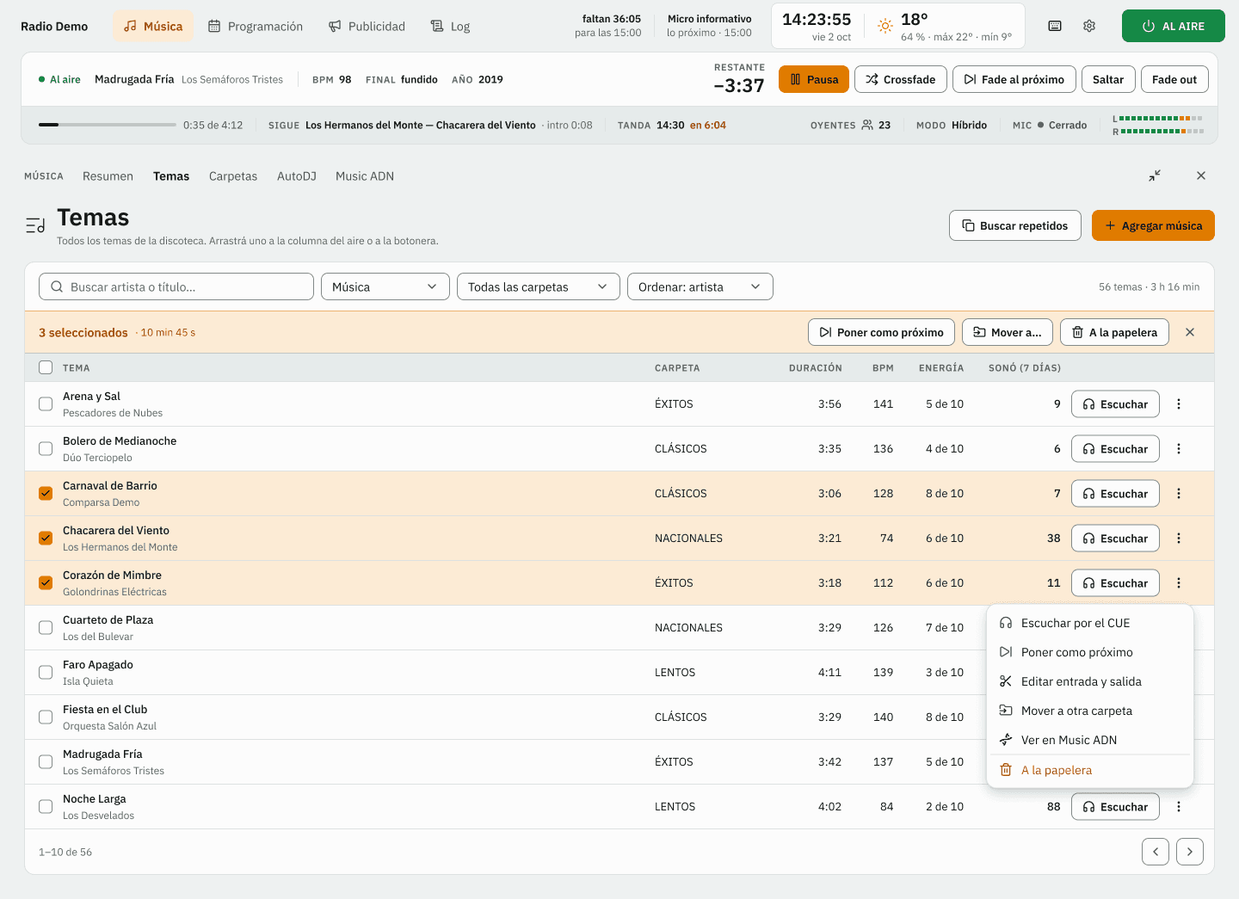
Task: Open the keyboard shortcuts icon
Action: tap(1055, 26)
